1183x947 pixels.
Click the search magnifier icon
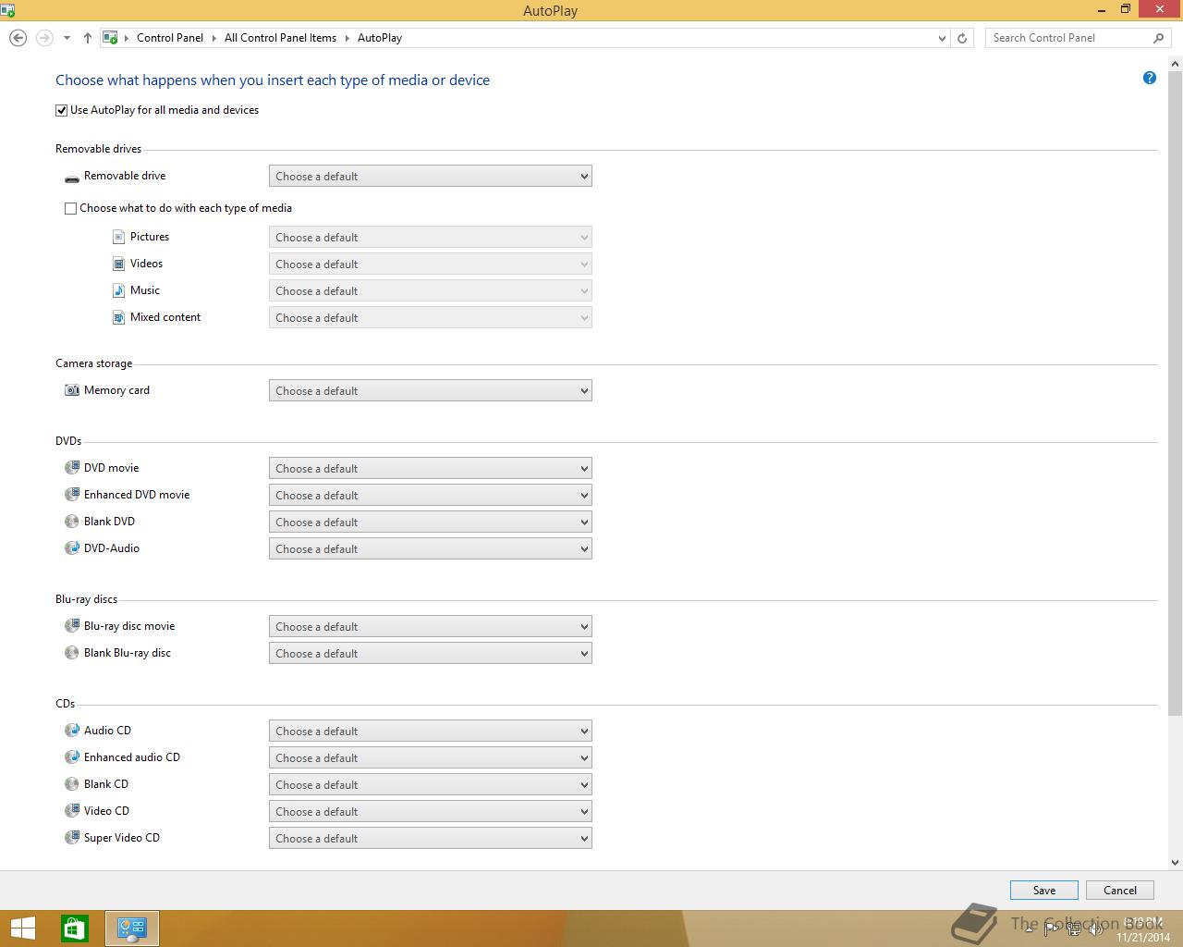point(1158,38)
